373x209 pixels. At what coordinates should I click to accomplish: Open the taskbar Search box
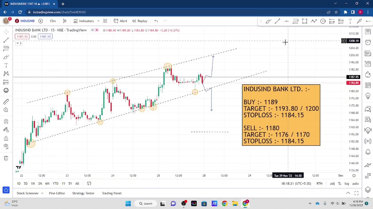145,203
